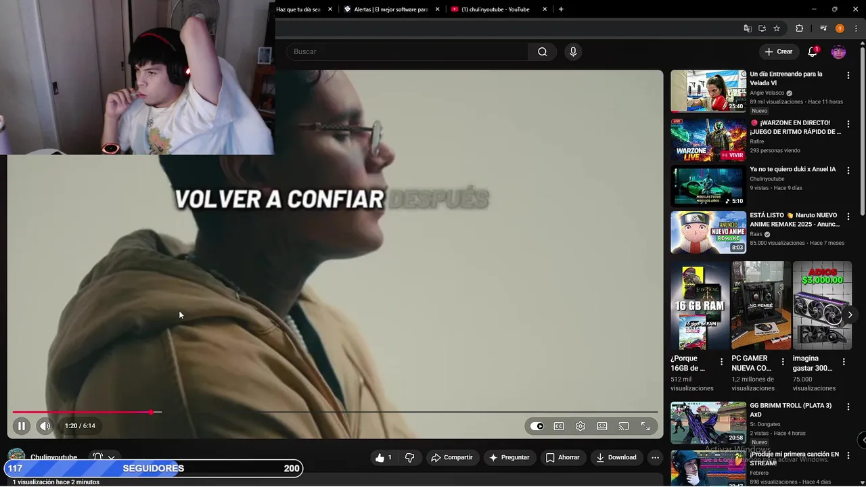Open 'PC GAMER NUEVA CO...' short
Image resolution: width=866 pixels, height=487 pixels.
(x=761, y=306)
